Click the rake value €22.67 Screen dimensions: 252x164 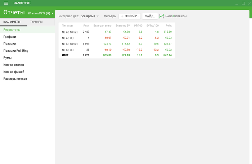click(168, 44)
